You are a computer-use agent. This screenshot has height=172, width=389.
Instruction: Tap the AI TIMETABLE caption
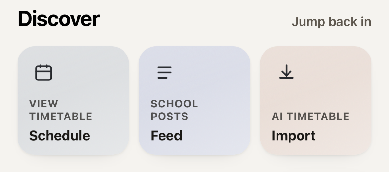[311, 116]
